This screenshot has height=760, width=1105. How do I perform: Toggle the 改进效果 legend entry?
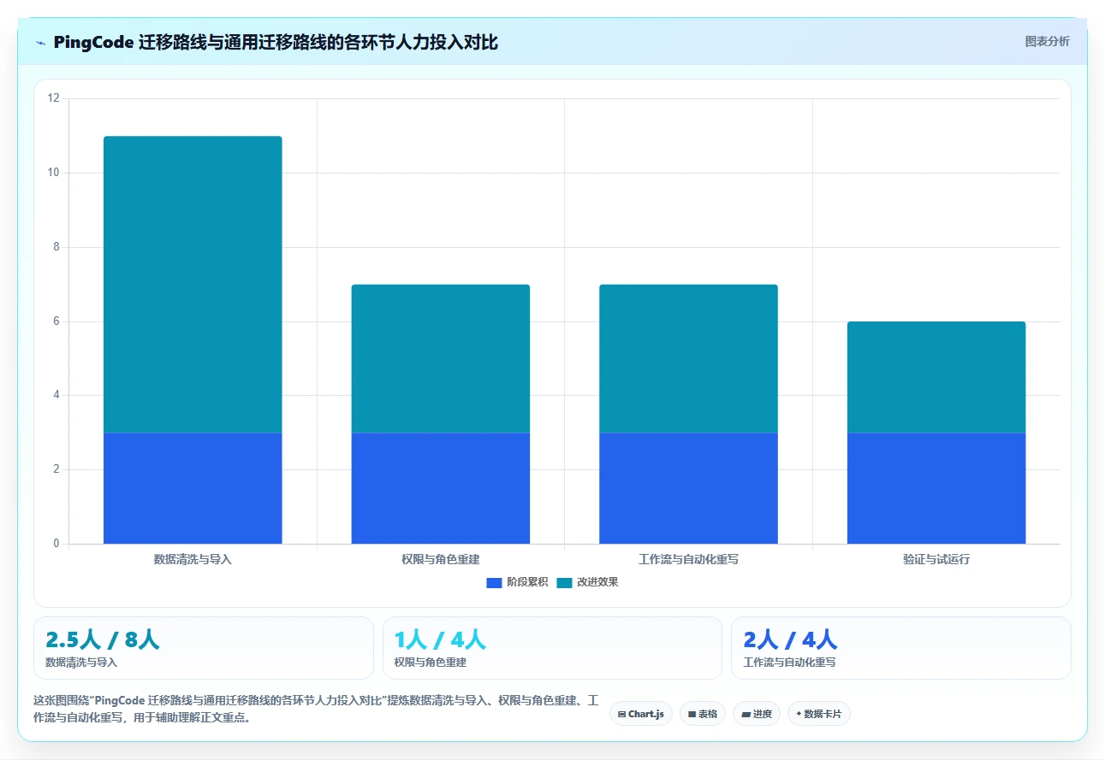coord(587,582)
